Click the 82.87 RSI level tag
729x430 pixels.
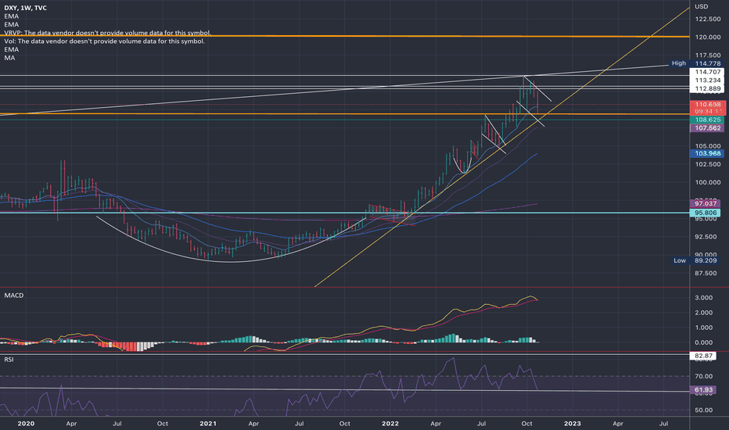point(703,356)
